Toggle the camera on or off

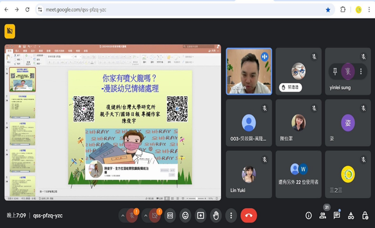[156, 216]
